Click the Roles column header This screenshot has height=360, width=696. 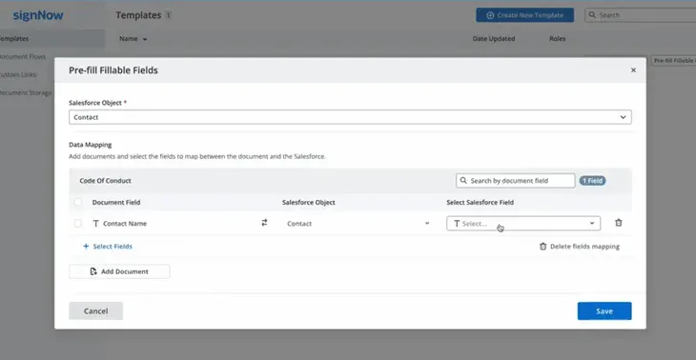[x=557, y=38]
